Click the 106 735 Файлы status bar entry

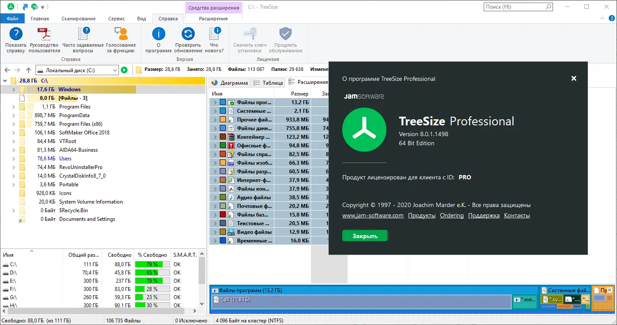coord(124,321)
